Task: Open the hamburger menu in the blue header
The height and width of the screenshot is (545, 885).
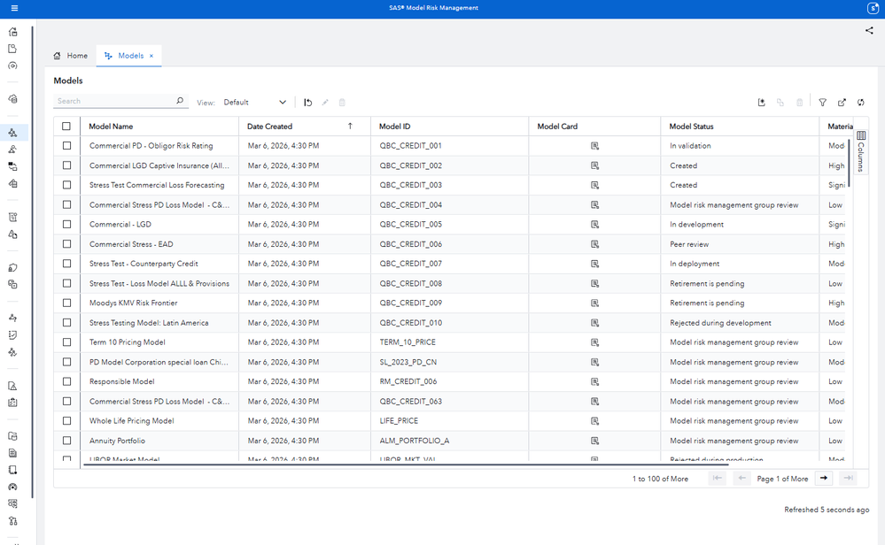Action: pos(14,8)
